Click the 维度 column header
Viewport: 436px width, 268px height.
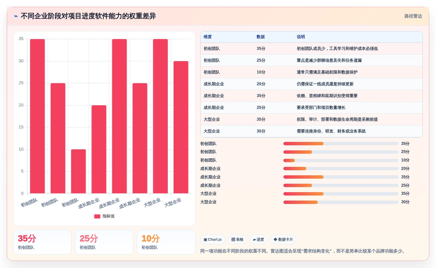pyautogui.click(x=208, y=37)
